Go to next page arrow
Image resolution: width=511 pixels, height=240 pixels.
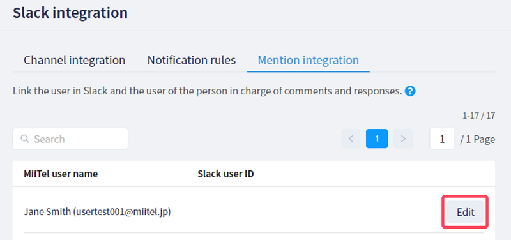(x=403, y=139)
